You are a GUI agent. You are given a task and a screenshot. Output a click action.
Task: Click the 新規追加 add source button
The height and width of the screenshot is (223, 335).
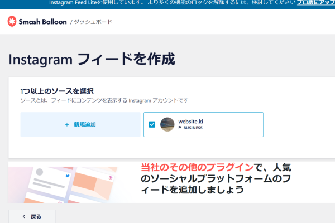tap(80, 124)
